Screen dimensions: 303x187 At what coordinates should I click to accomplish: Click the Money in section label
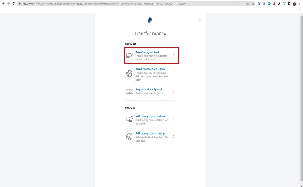[x=130, y=108]
